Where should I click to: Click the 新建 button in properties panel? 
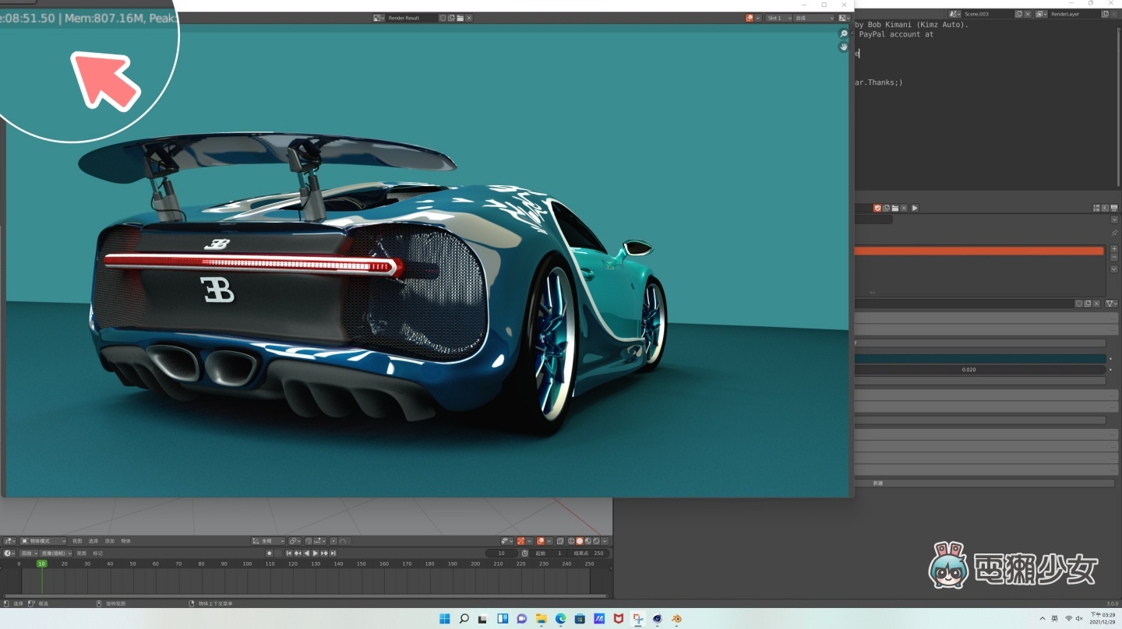pos(878,483)
